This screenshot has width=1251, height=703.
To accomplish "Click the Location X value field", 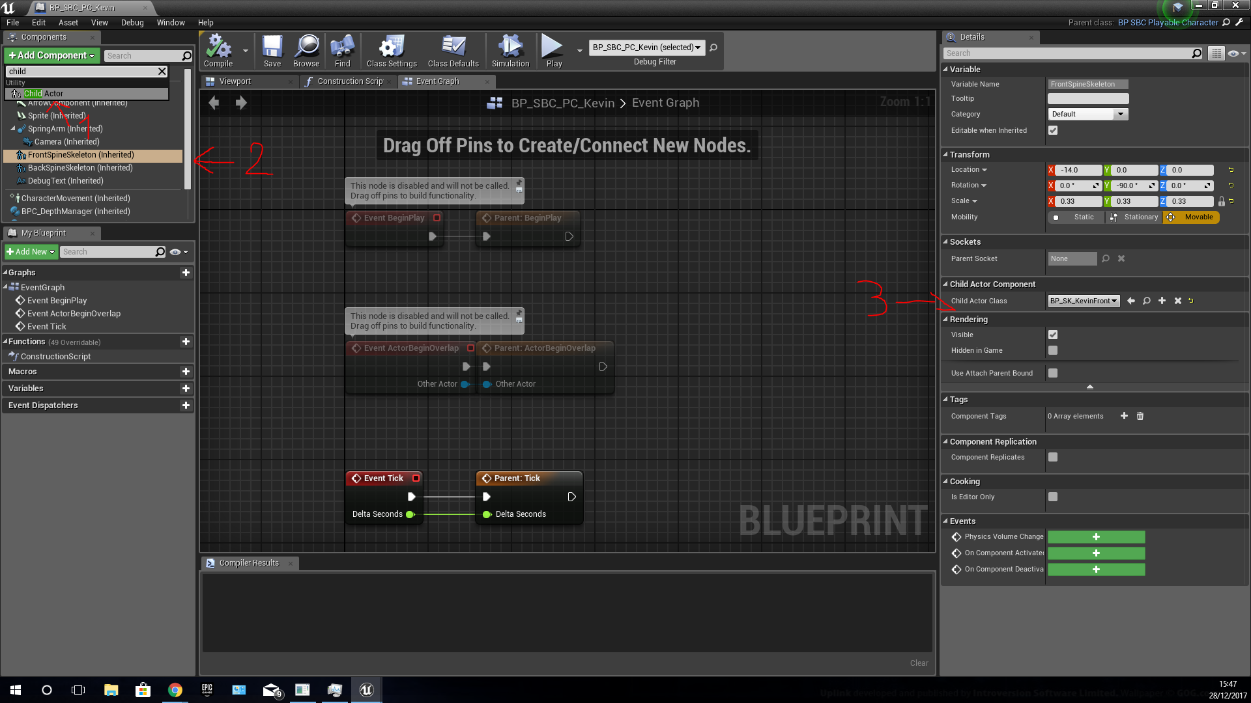I will click(x=1078, y=170).
